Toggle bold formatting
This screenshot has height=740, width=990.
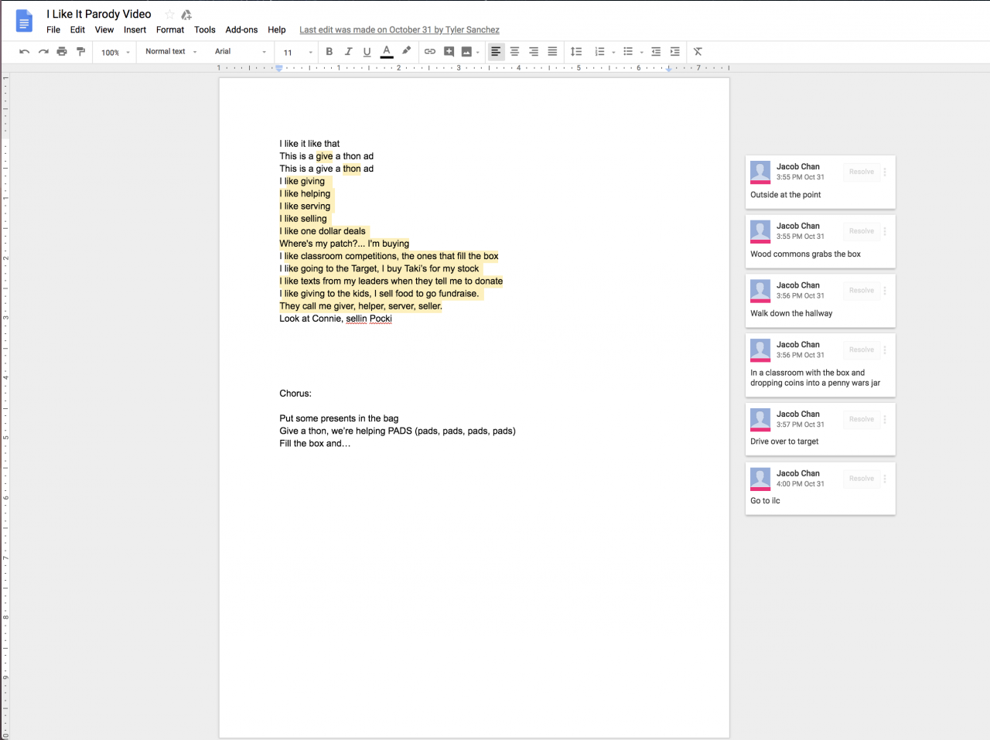click(329, 52)
